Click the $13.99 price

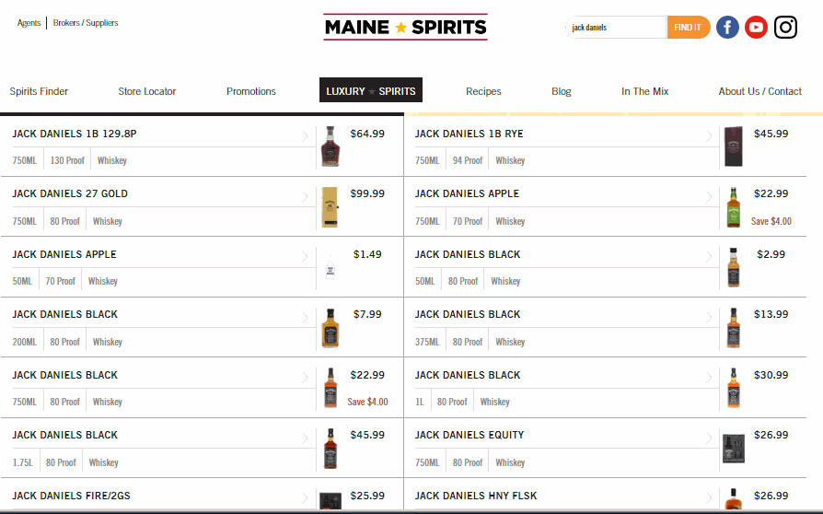tap(771, 314)
